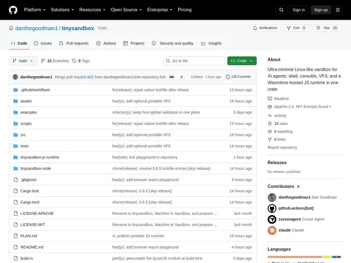This screenshot has height=263, width=351.
Task: Open the search magnifier in header
Action: [x=281, y=10]
